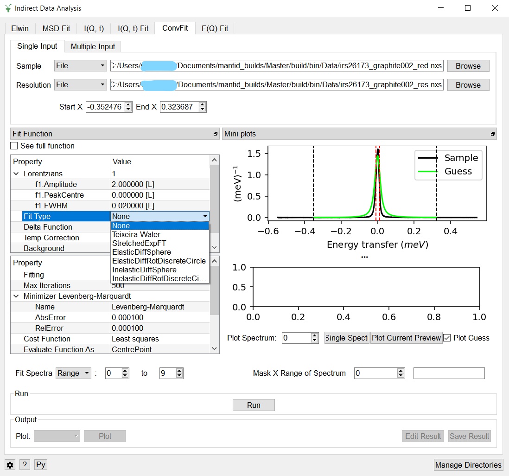This screenshot has width=509, height=476.
Task: Click the Mask X Range text field
Action: [x=449, y=373]
